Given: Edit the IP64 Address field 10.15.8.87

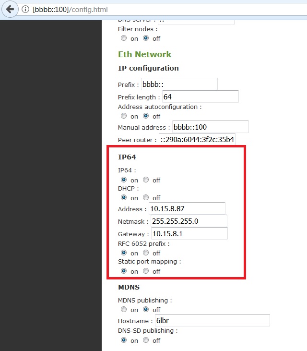Looking at the screenshot, I should tap(187, 208).
